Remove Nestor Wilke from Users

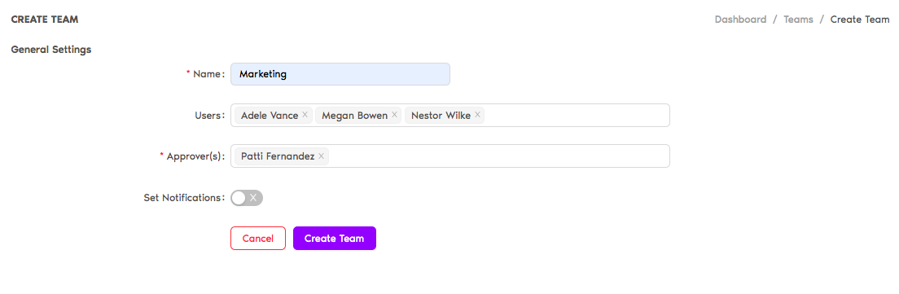coord(477,115)
